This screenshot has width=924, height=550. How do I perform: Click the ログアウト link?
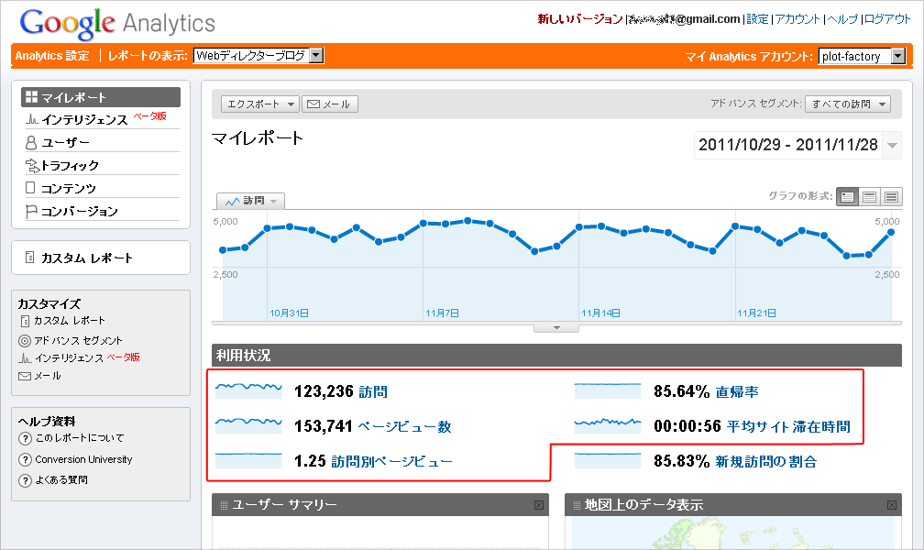887,19
